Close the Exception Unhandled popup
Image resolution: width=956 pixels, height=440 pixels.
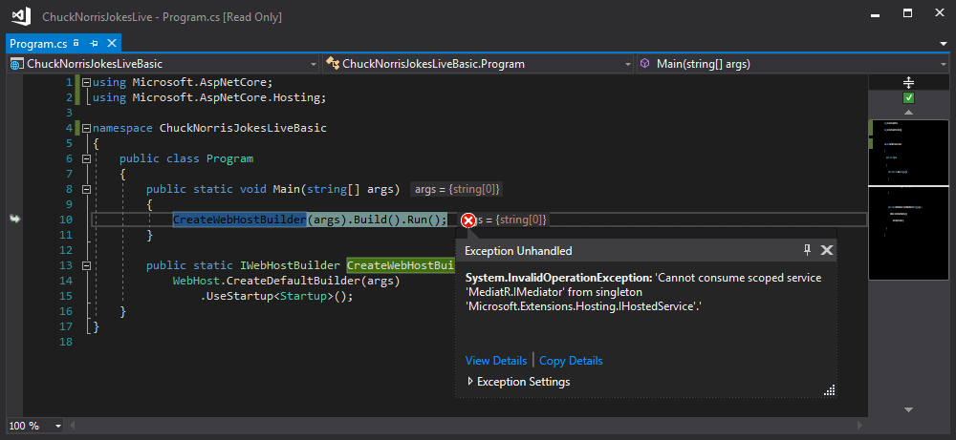[x=827, y=250]
